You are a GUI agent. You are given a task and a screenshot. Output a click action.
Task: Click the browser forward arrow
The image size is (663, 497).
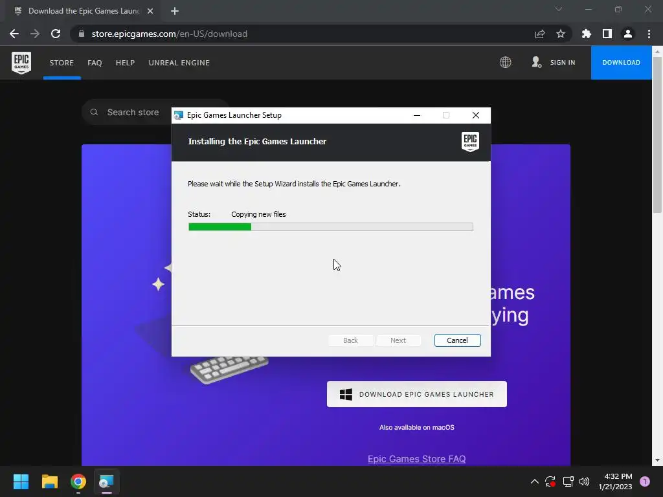point(35,34)
